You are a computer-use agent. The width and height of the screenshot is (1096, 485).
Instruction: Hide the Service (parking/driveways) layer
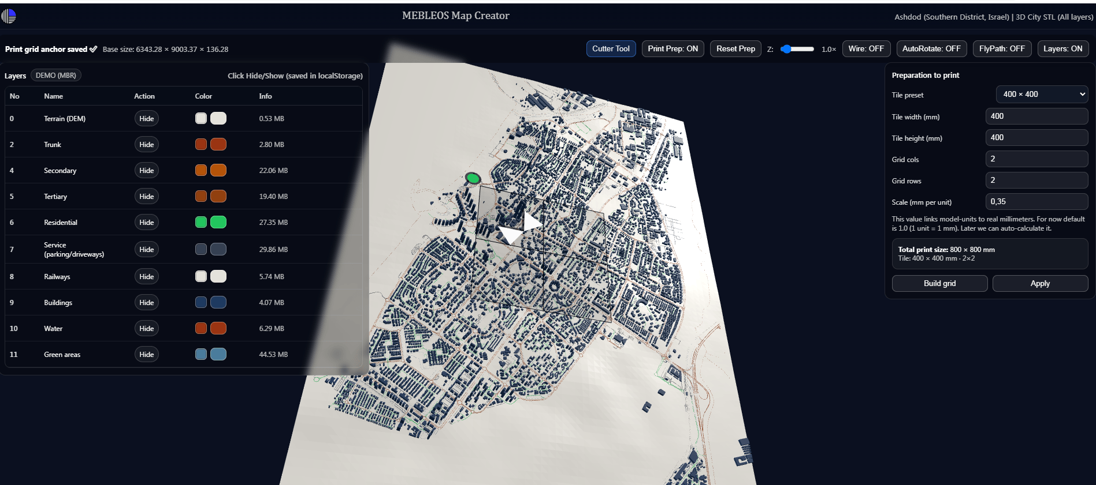pyautogui.click(x=147, y=249)
